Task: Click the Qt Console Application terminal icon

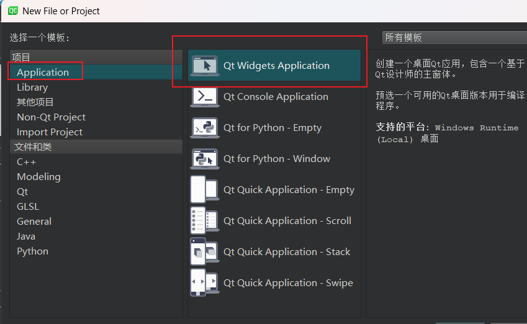Action: tap(205, 97)
